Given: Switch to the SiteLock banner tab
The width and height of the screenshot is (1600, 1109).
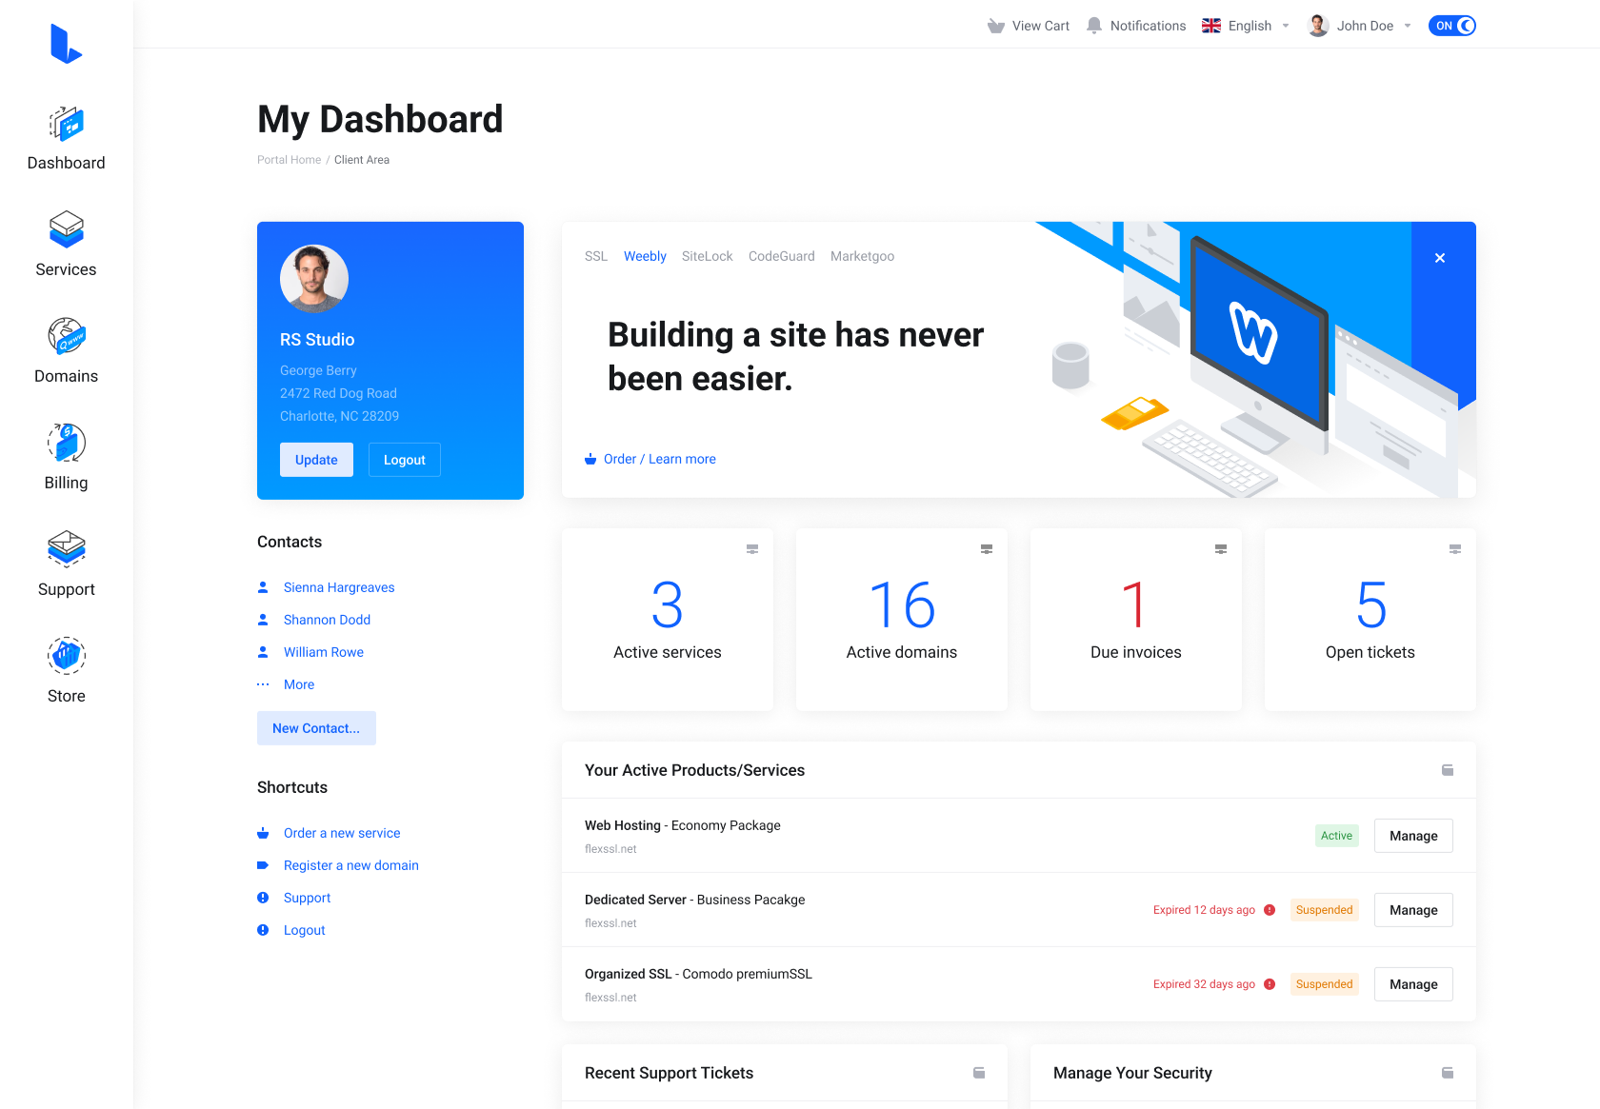Looking at the screenshot, I should (x=707, y=255).
